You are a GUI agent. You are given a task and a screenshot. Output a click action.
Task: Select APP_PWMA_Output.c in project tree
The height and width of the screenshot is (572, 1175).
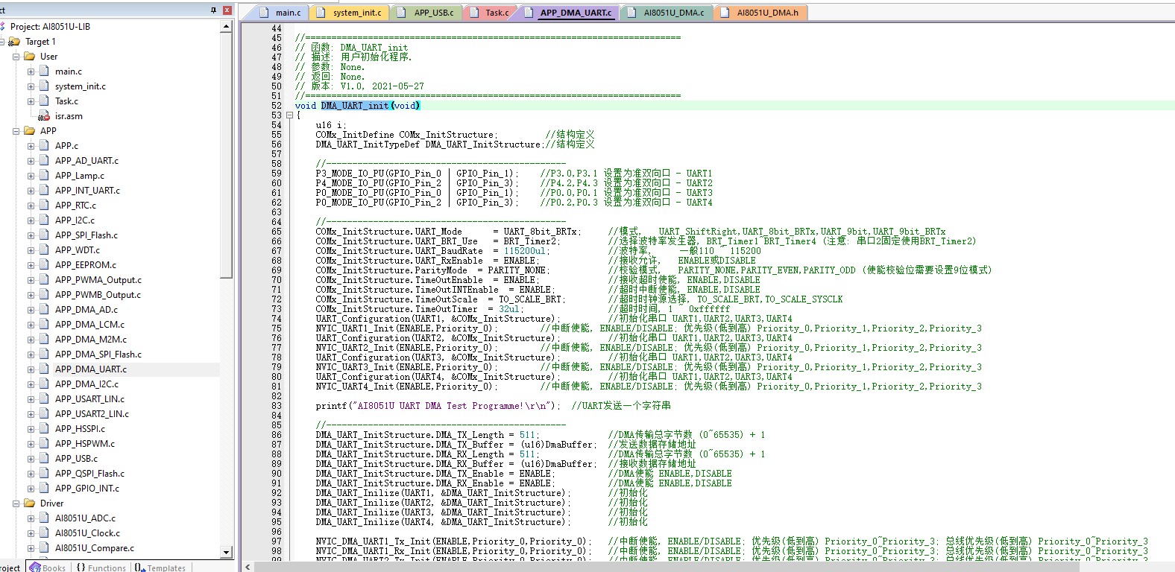click(98, 280)
